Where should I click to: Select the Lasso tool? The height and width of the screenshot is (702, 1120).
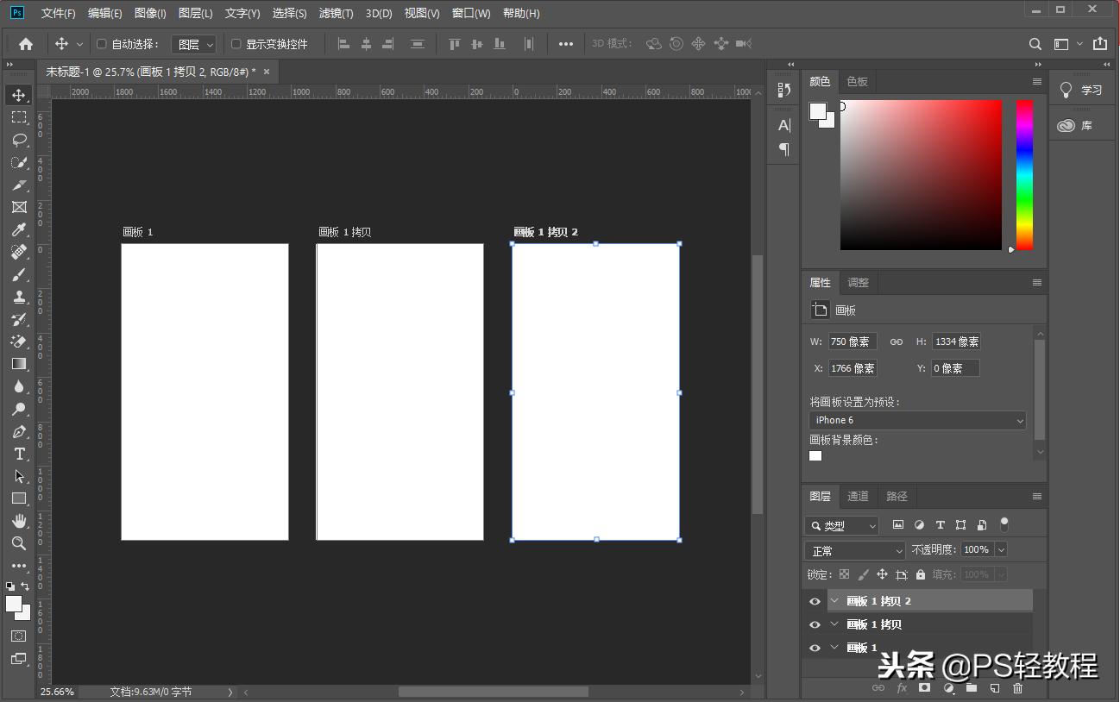[19, 140]
